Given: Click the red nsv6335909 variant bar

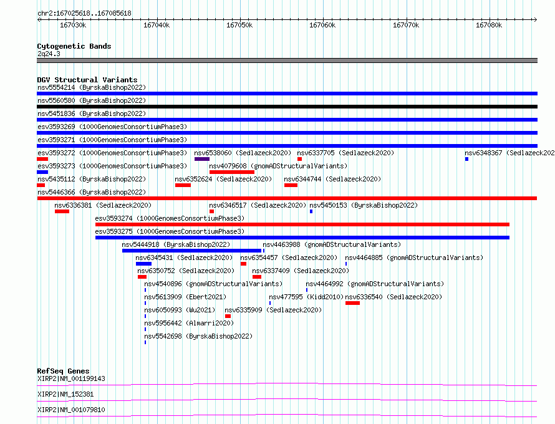Looking at the screenshot, I should coord(228,316).
